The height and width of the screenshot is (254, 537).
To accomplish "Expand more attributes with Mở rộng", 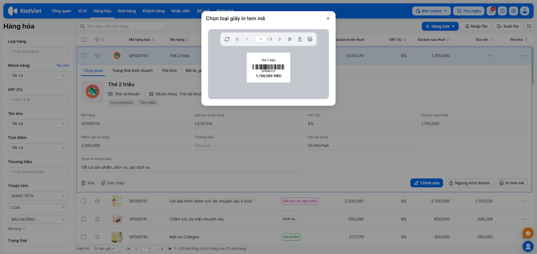I will 17,229.
